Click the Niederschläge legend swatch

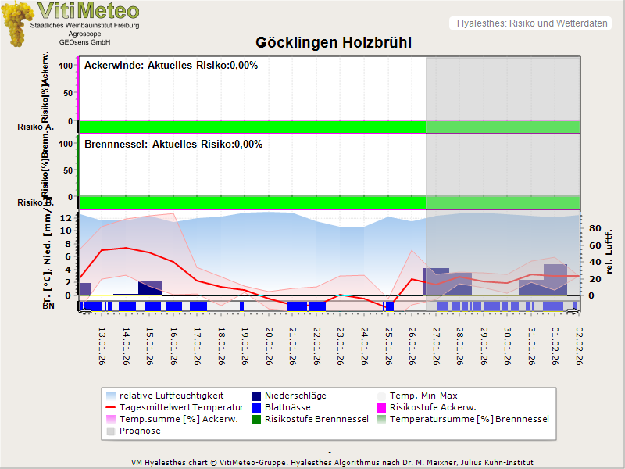[x=258, y=395]
